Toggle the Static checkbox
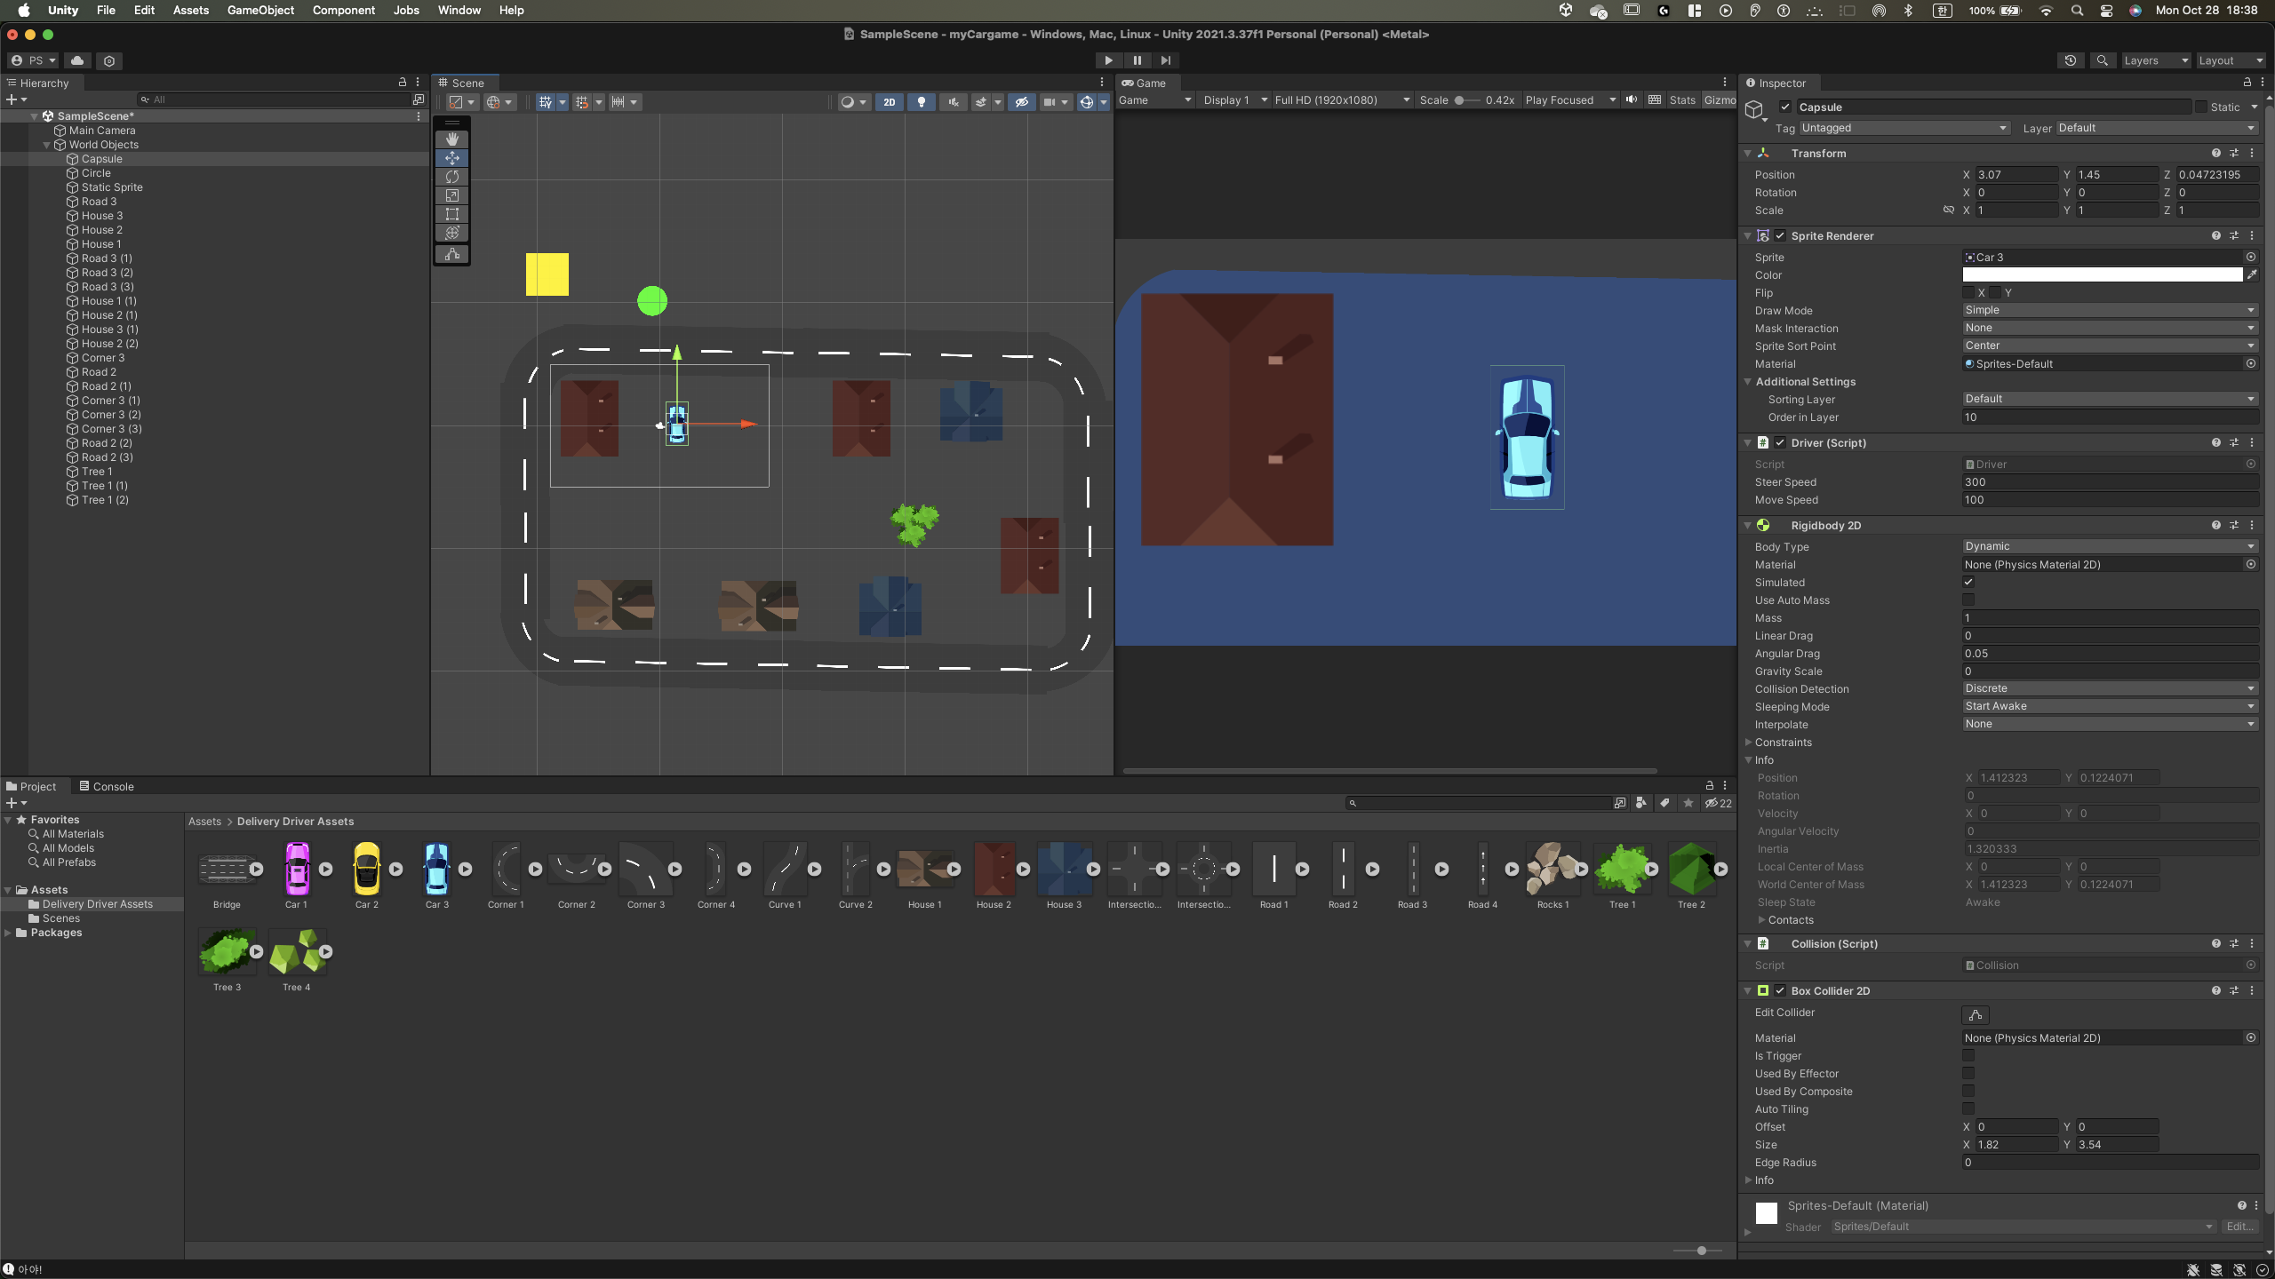Screen dimensions: 2275x1279 pos(2201,107)
